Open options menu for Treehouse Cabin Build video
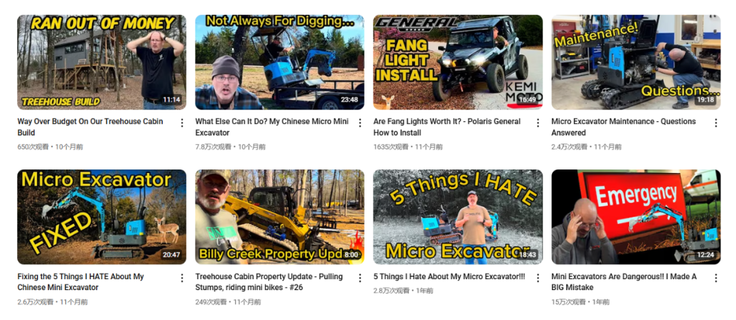The image size is (736, 320). click(x=182, y=123)
